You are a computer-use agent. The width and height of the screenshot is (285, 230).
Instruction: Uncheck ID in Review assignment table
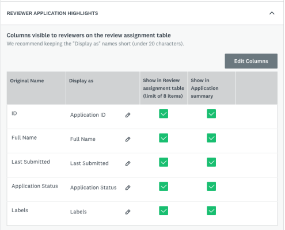164,114
